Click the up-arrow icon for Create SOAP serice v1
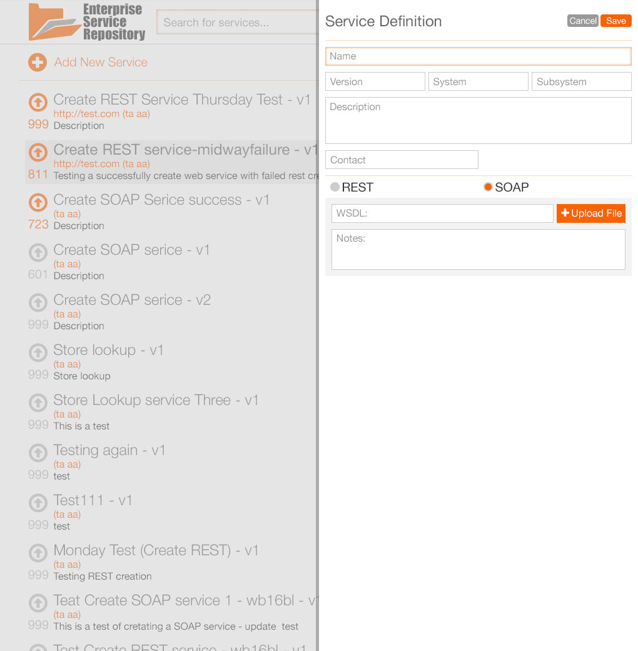 (x=38, y=252)
